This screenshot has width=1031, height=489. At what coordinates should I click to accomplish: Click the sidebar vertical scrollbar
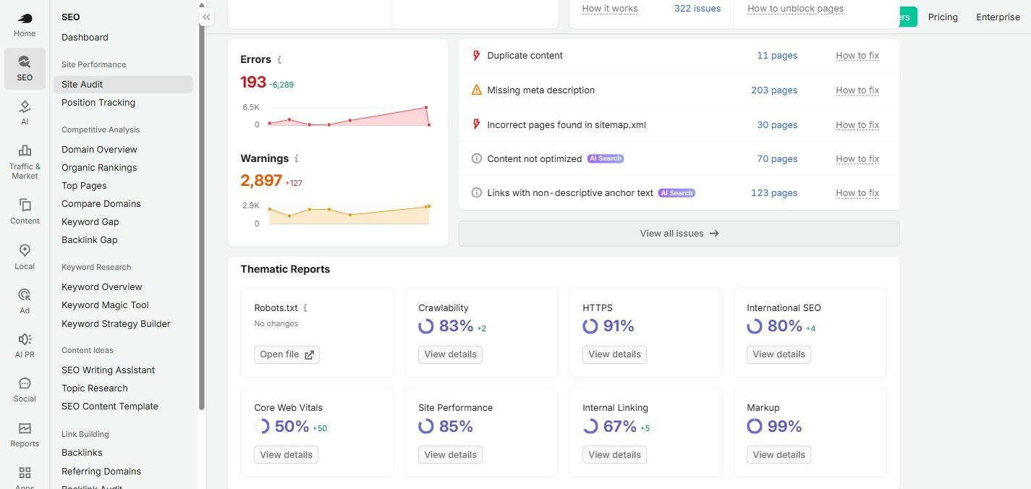pos(202,209)
